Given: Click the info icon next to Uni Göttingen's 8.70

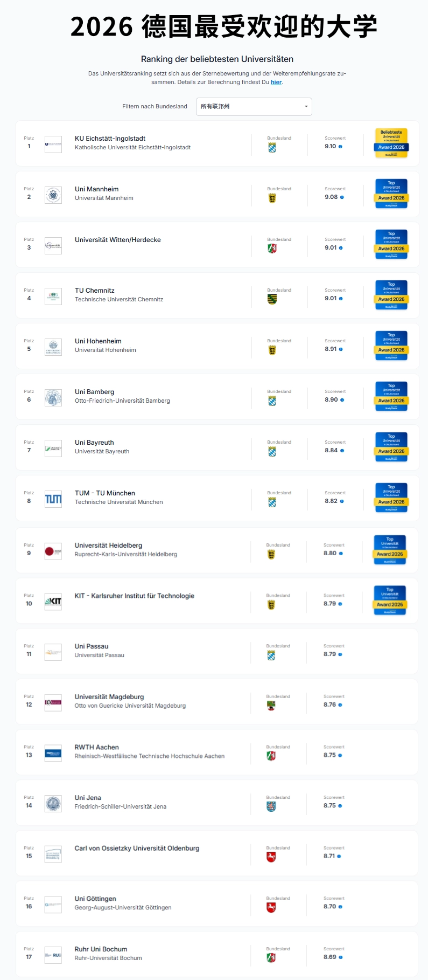Looking at the screenshot, I should tap(340, 907).
